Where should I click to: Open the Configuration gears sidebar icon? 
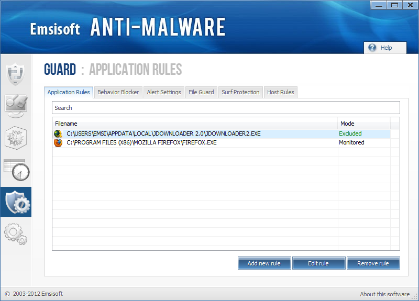(x=15, y=233)
